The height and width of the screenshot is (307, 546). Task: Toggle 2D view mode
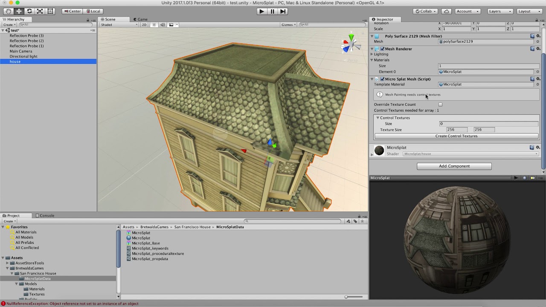point(144,25)
